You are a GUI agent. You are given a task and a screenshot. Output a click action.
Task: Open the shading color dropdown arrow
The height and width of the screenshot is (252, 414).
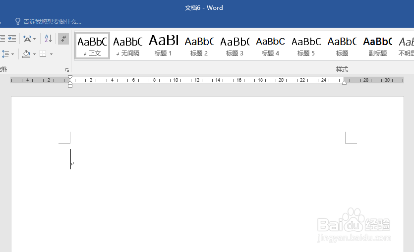click(35, 54)
